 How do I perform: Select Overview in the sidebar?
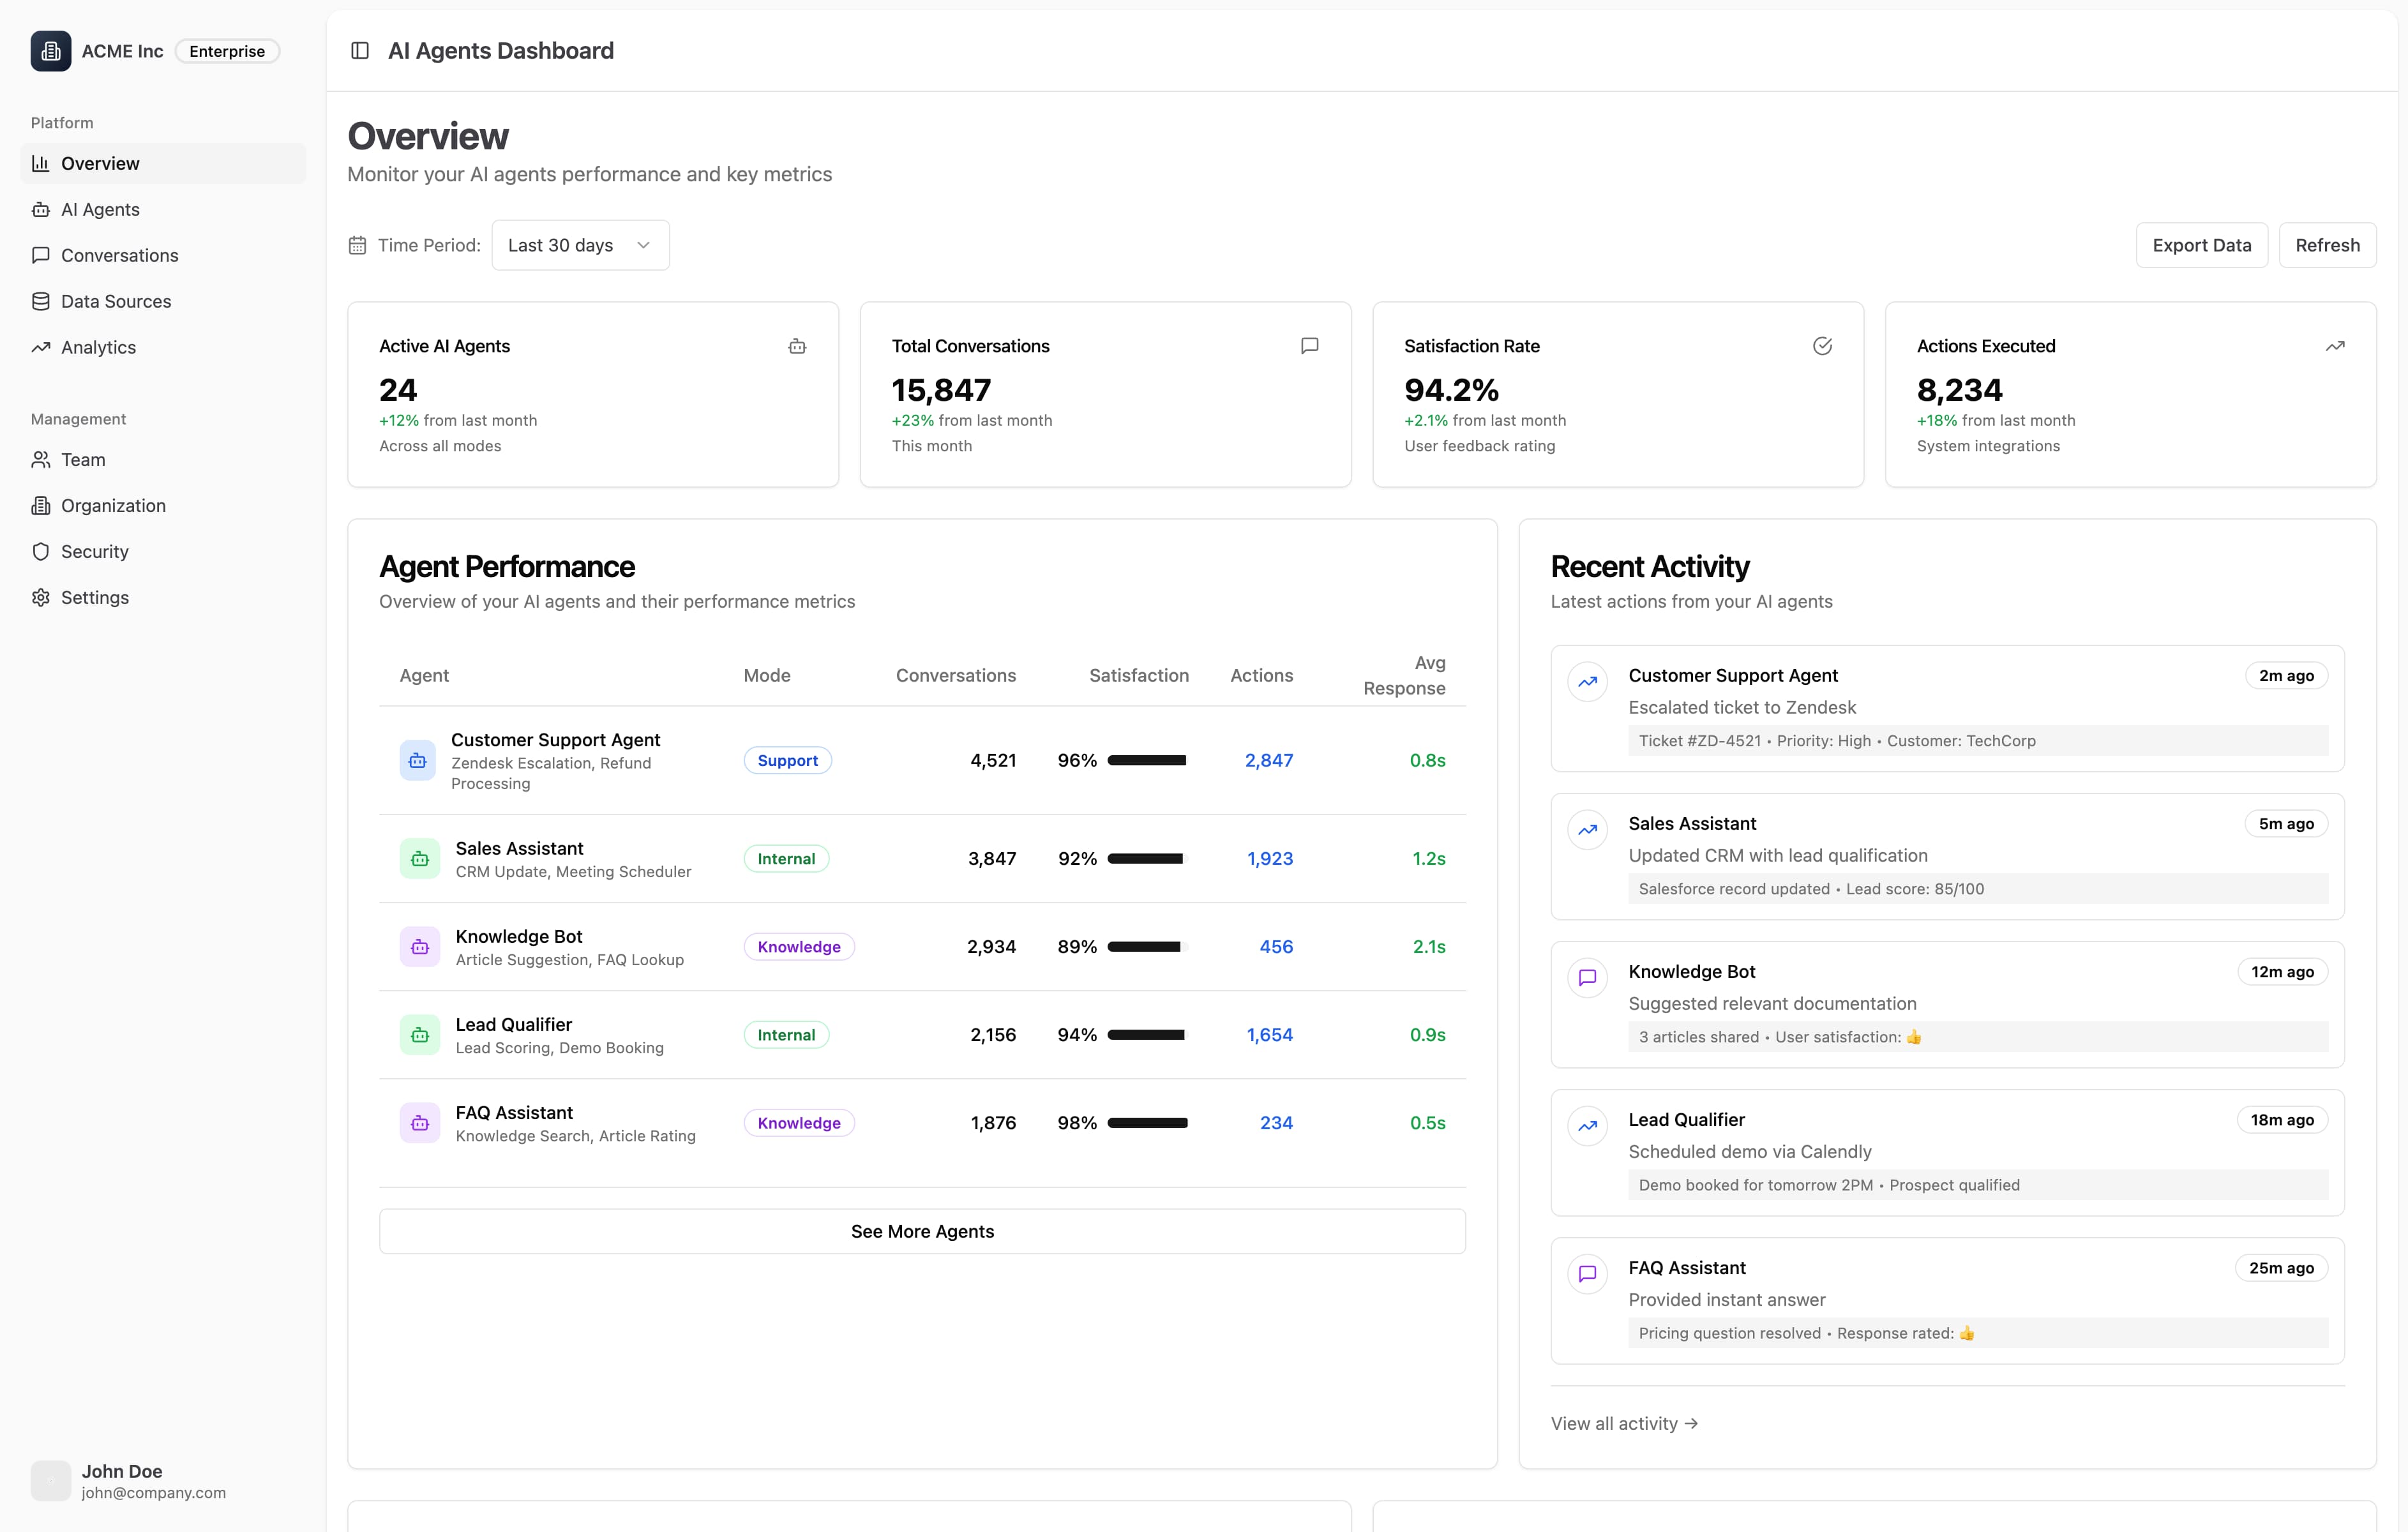163,163
